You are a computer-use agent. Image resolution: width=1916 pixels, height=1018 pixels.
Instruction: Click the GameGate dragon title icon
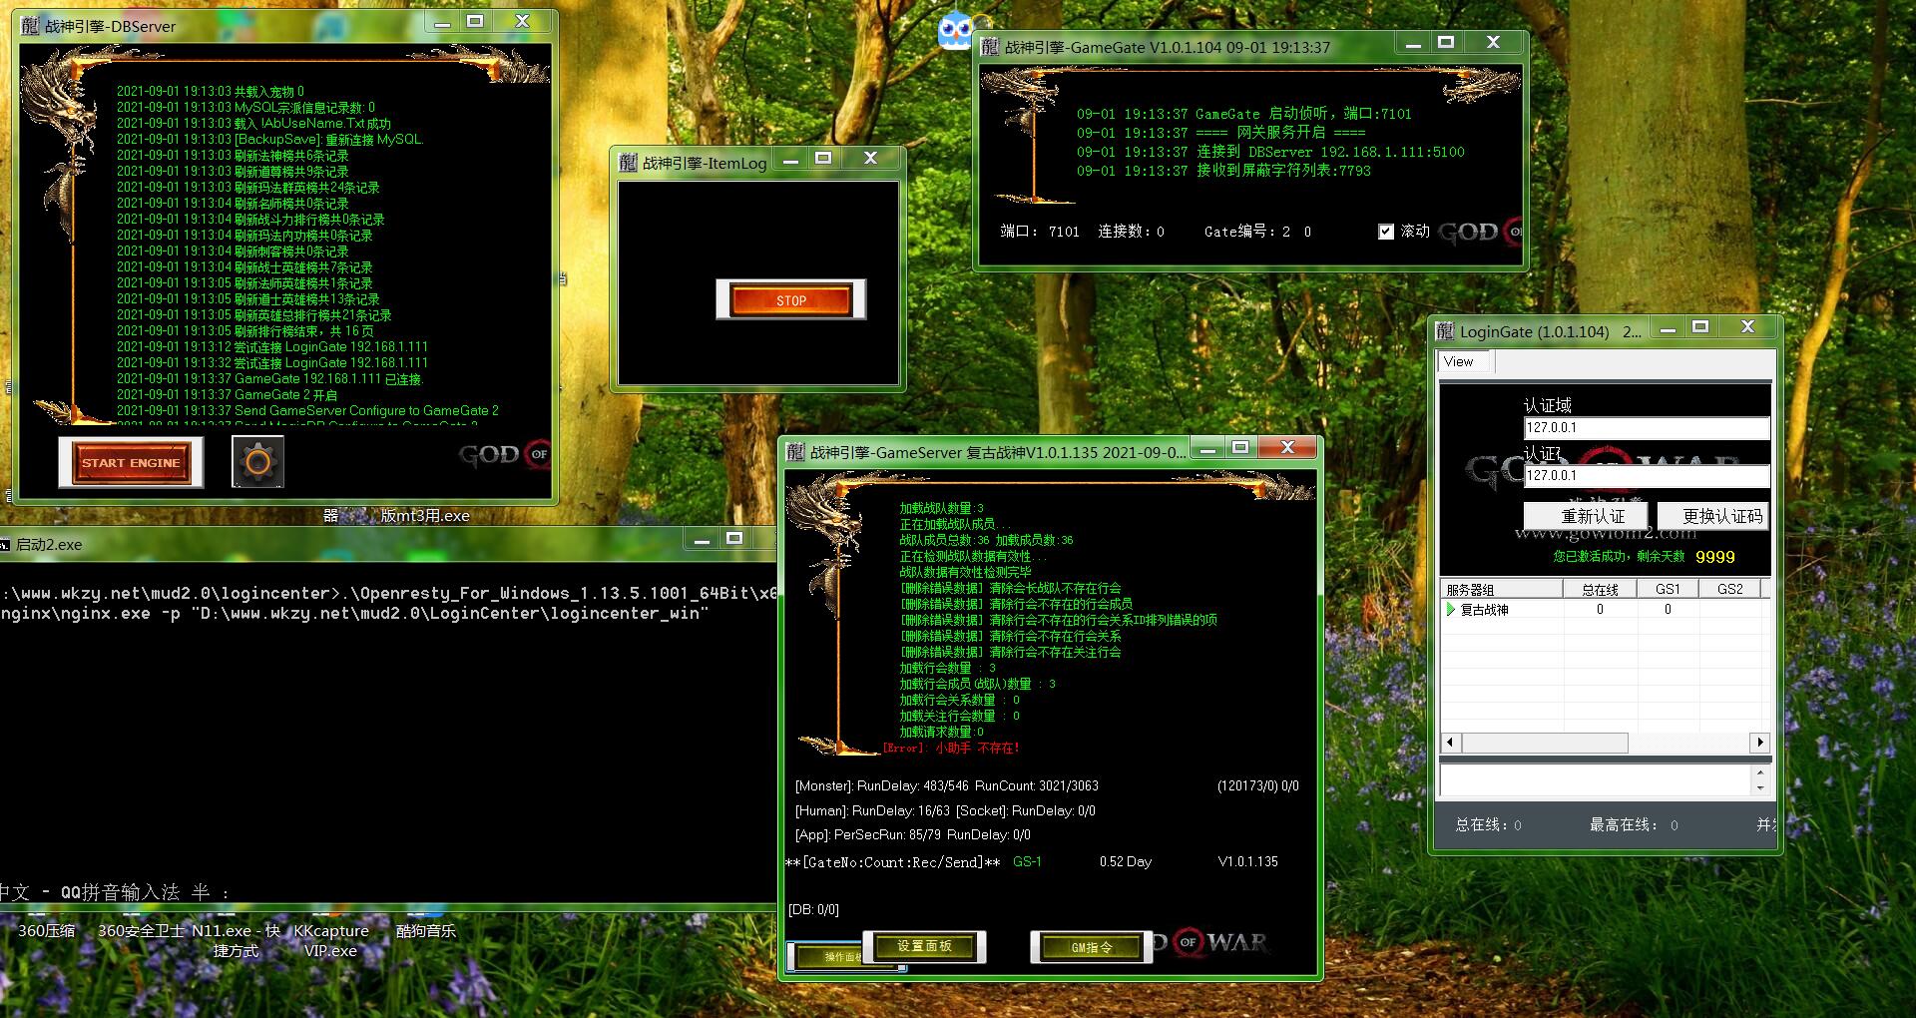pos(989,46)
